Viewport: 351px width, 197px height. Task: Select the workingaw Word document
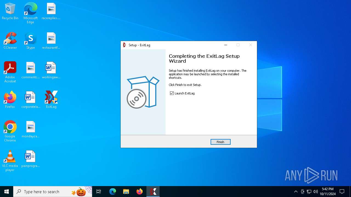51,71
